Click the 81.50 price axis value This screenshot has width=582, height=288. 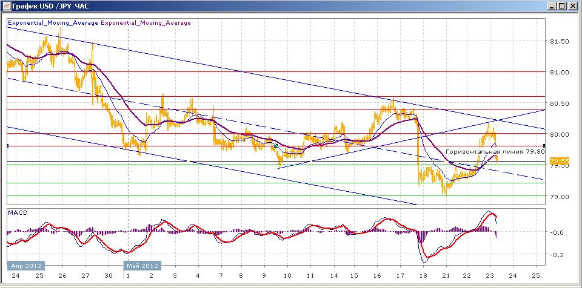[x=558, y=42]
